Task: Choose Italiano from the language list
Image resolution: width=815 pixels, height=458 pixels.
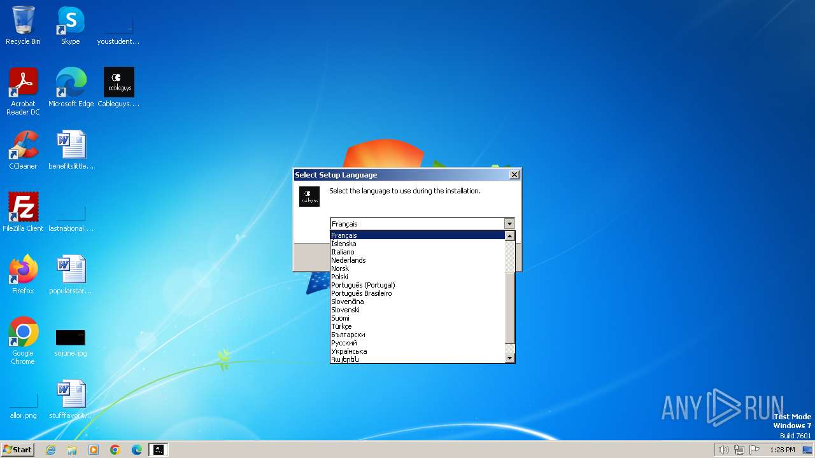Action: click(417, 252)
